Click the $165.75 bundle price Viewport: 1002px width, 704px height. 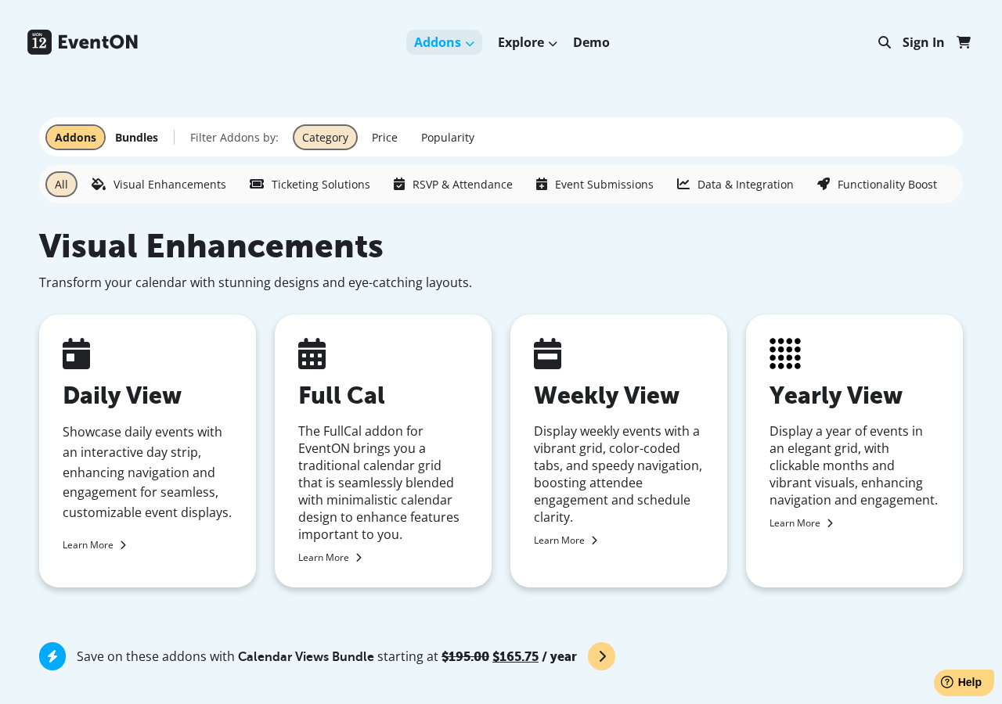(515, 656)
